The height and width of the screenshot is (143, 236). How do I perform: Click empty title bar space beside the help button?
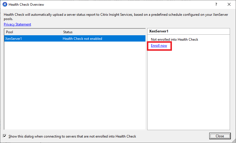coord(144,5)
